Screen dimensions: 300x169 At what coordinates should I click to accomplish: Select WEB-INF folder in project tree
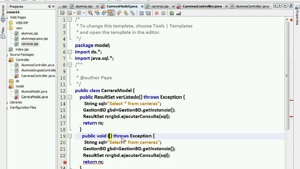pyautogui.click(x=22, y=23)
